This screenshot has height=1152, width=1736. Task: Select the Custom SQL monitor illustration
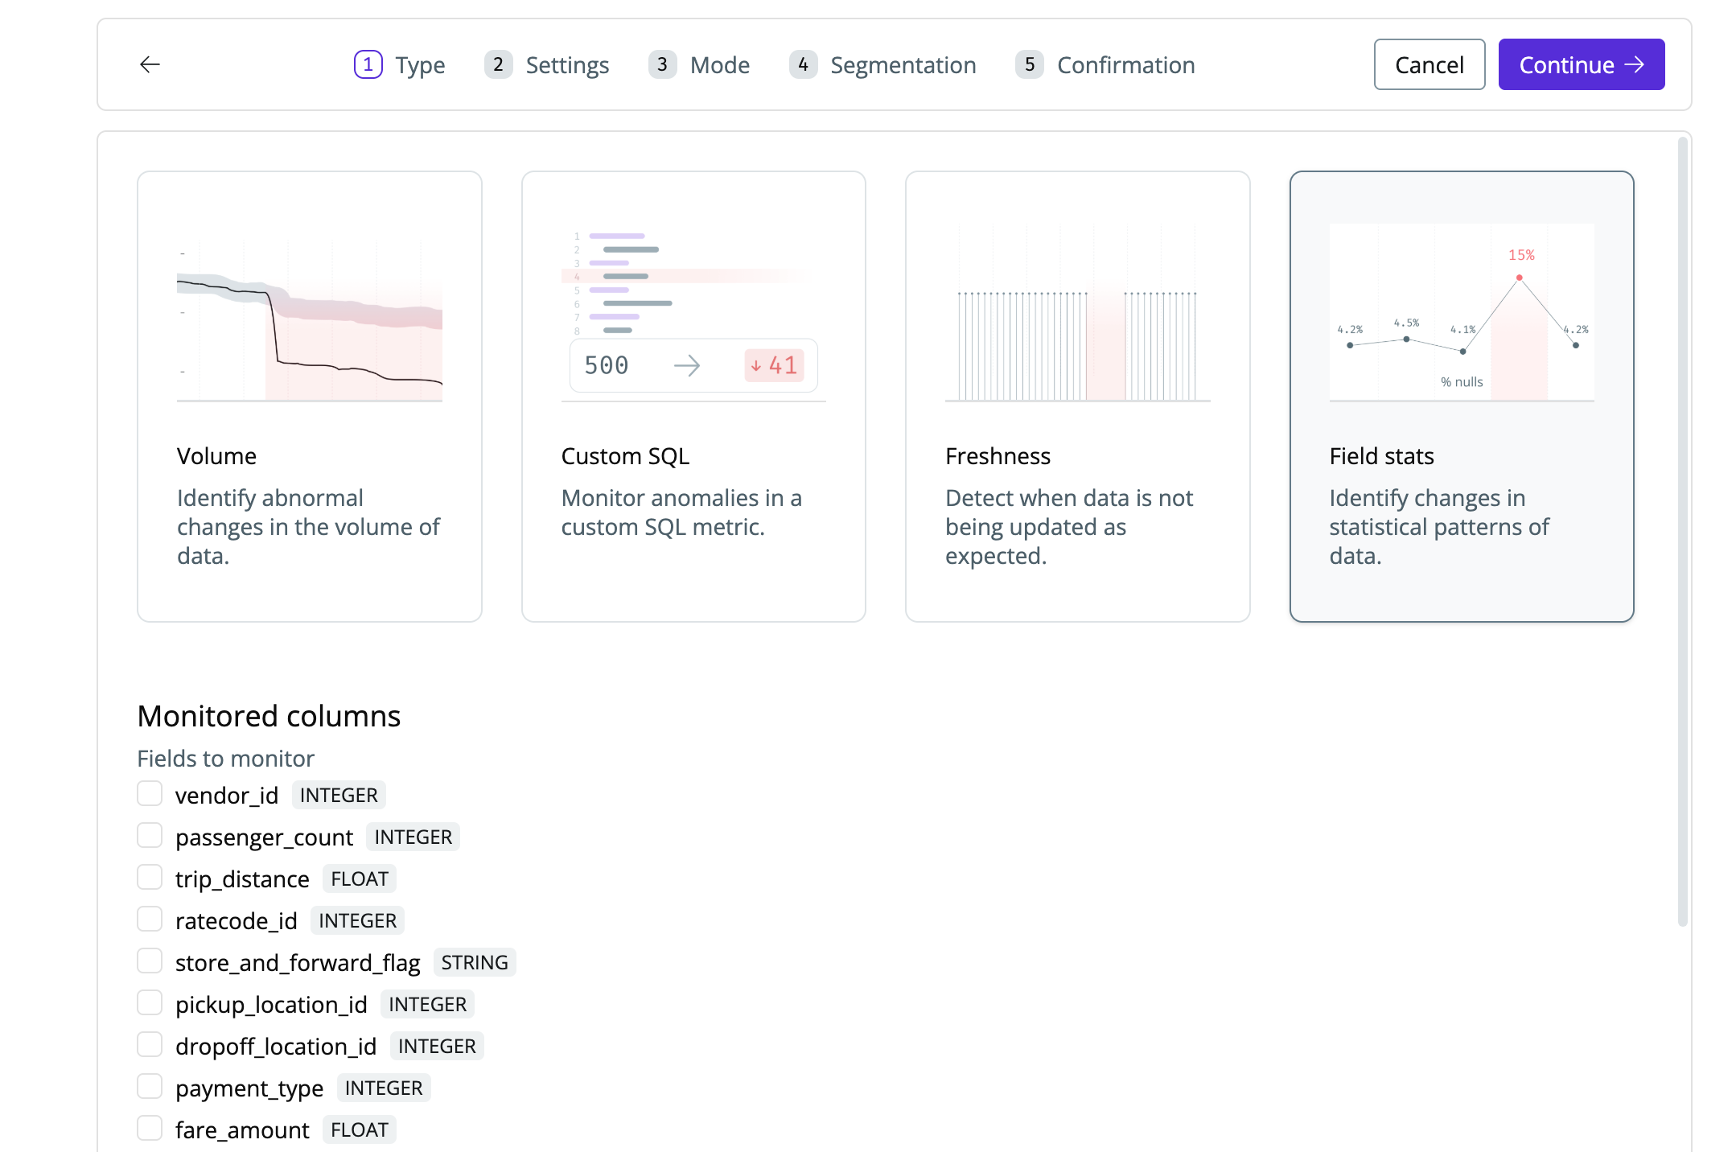tap(693, 312)
